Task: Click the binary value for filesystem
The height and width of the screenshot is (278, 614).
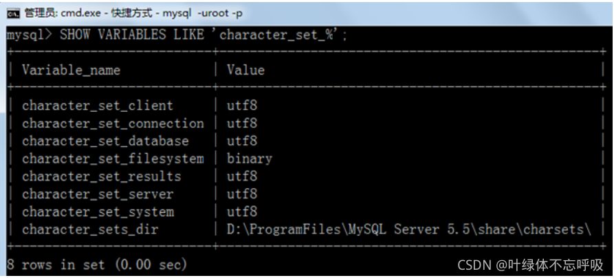Action: 250,159
